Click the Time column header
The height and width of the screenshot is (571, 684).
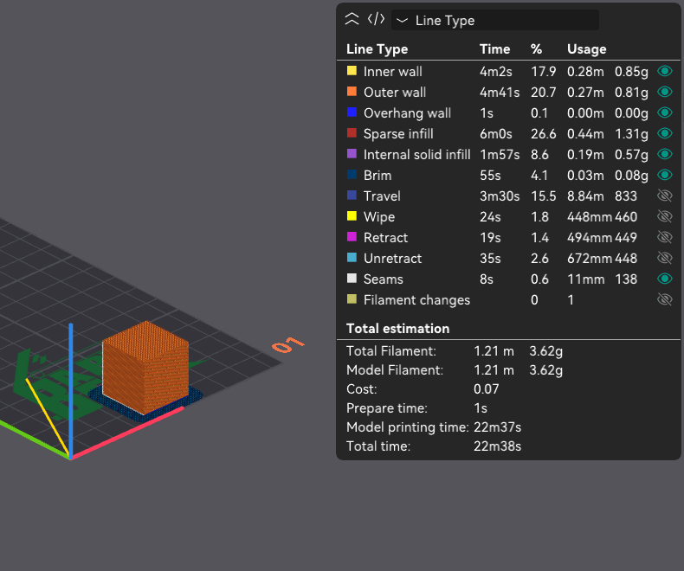coord(494,48)
